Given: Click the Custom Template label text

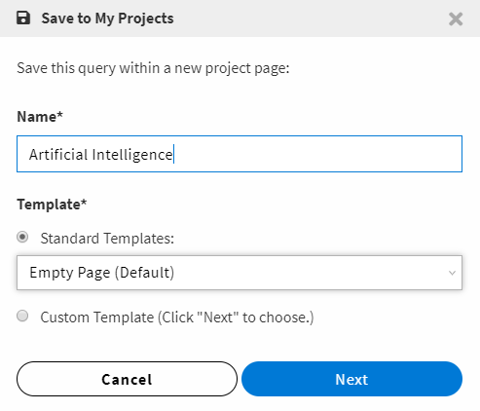Looking at the screenshot, I should 177,318.
